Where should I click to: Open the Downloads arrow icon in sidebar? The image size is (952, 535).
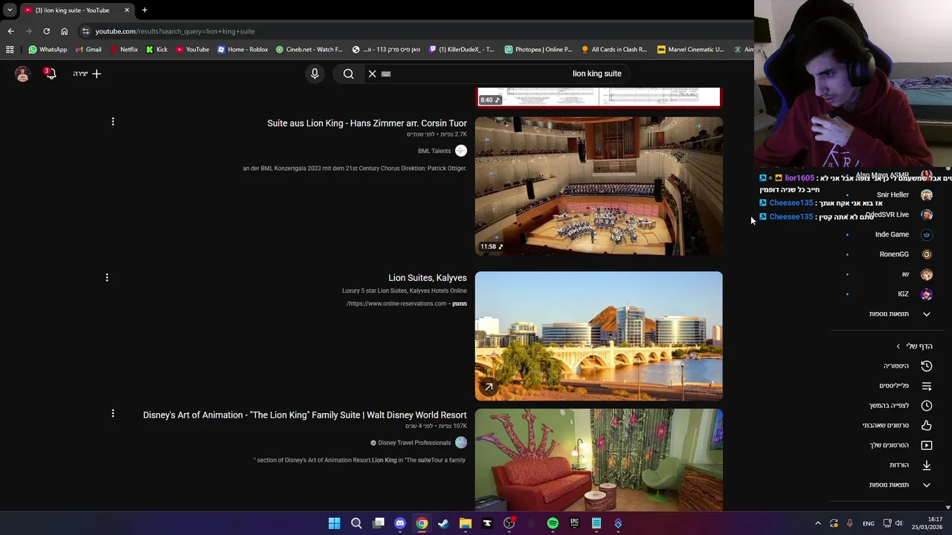click(926, 465)
